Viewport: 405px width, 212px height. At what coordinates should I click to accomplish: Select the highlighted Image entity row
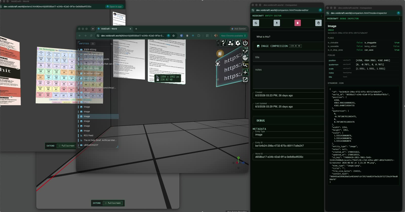coord(98,116)
